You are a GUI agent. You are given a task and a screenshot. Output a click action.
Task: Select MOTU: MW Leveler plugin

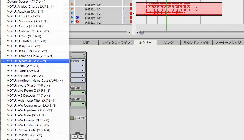[35, 120]
